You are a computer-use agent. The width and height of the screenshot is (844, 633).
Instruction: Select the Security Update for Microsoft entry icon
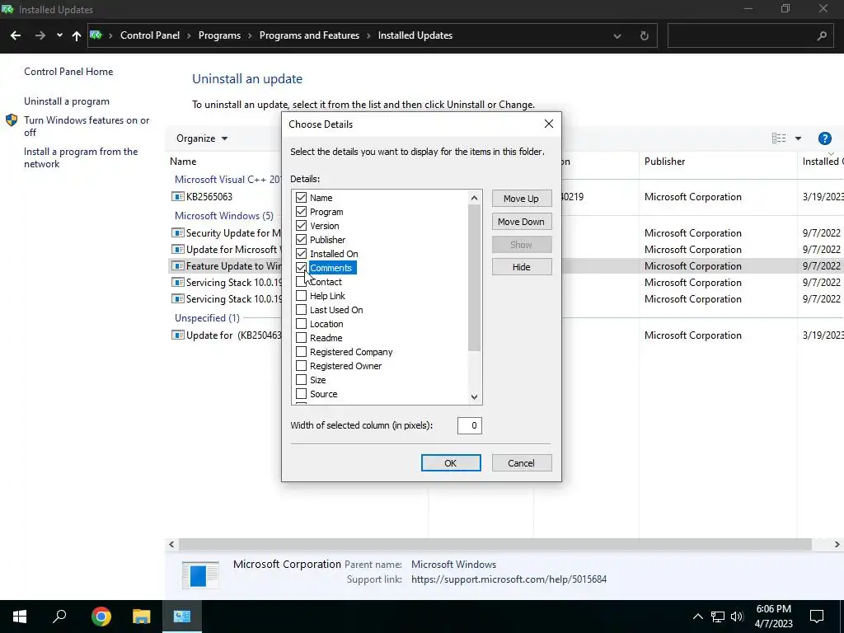tap(178, 233)
